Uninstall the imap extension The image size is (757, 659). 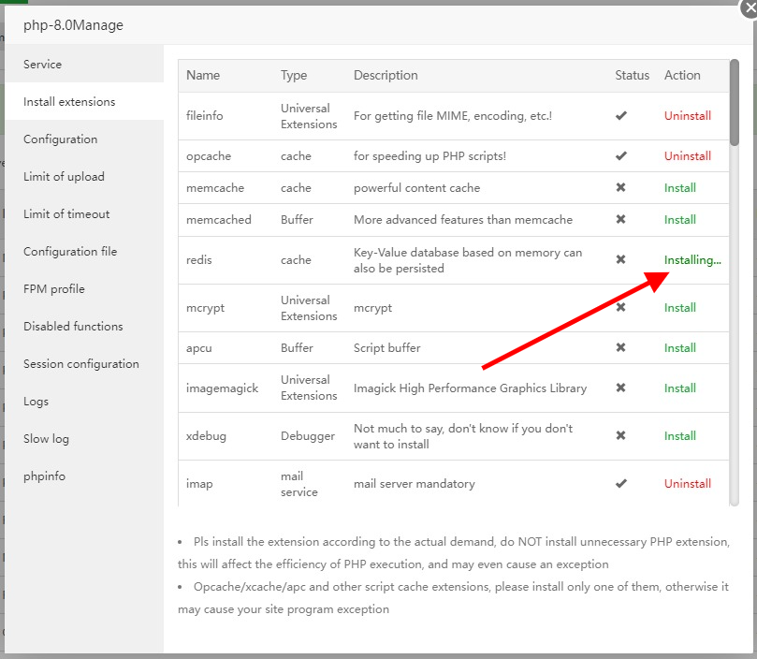[688, 484]
